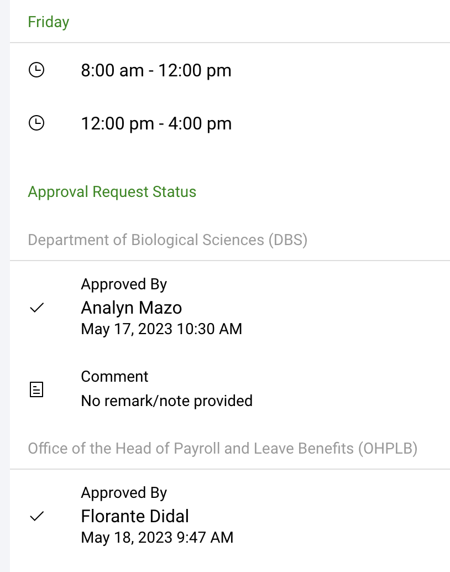Click the clock icon beside 12:00 pm slot
Image resolution: width=450 pixels, height=572 pixels.
coord(36,123)
